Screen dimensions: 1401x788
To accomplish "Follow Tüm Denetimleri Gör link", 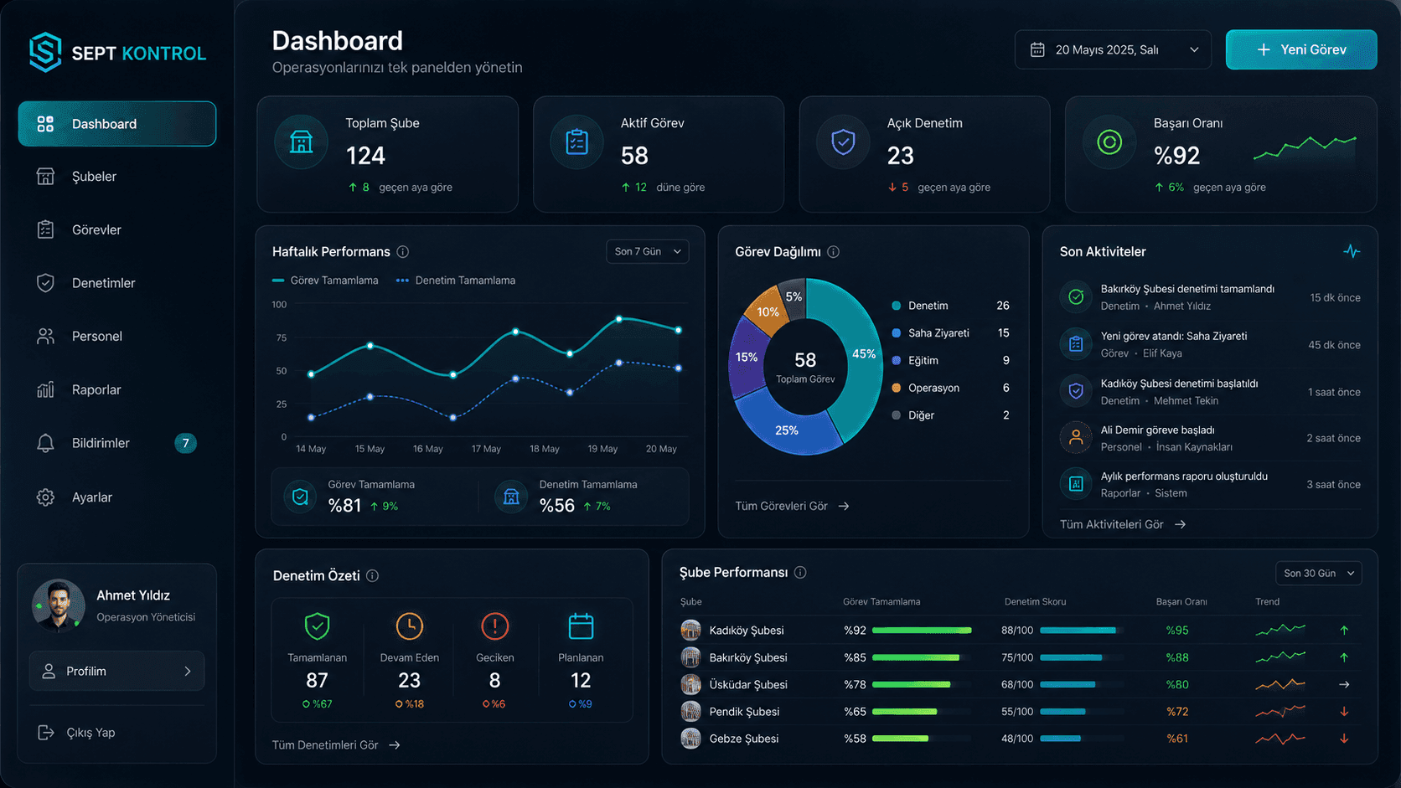I will click(336, 744).
